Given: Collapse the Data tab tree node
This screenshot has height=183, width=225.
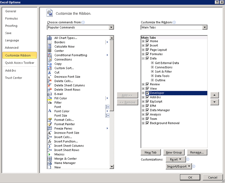Looking at the screenshot, I should [x=143, y=58].
